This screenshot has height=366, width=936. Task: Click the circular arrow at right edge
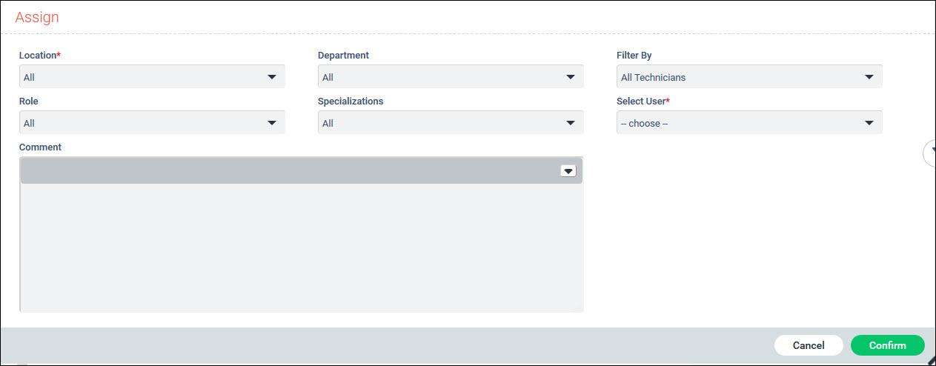pyautogui.click(x=930, y=153)
